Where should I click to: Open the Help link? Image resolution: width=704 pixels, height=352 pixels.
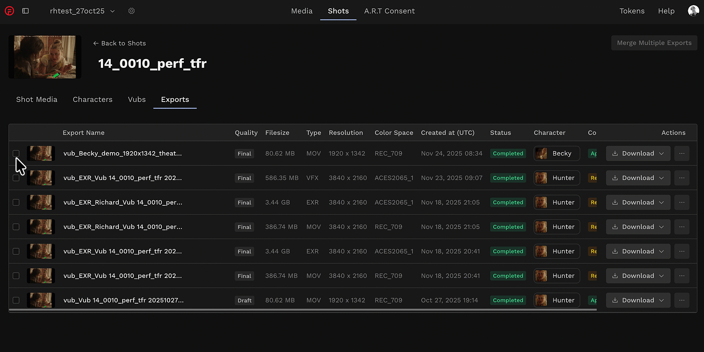pos(666,11)
